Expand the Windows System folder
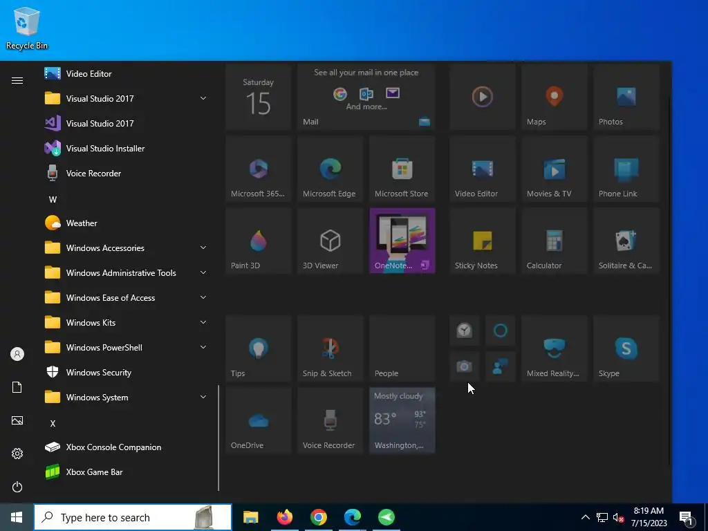This screenshot has width=708, height=531. 126,398
